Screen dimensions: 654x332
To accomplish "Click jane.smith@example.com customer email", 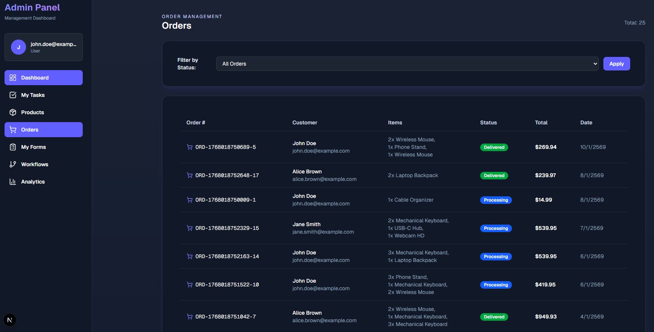I will pos(323,232).
